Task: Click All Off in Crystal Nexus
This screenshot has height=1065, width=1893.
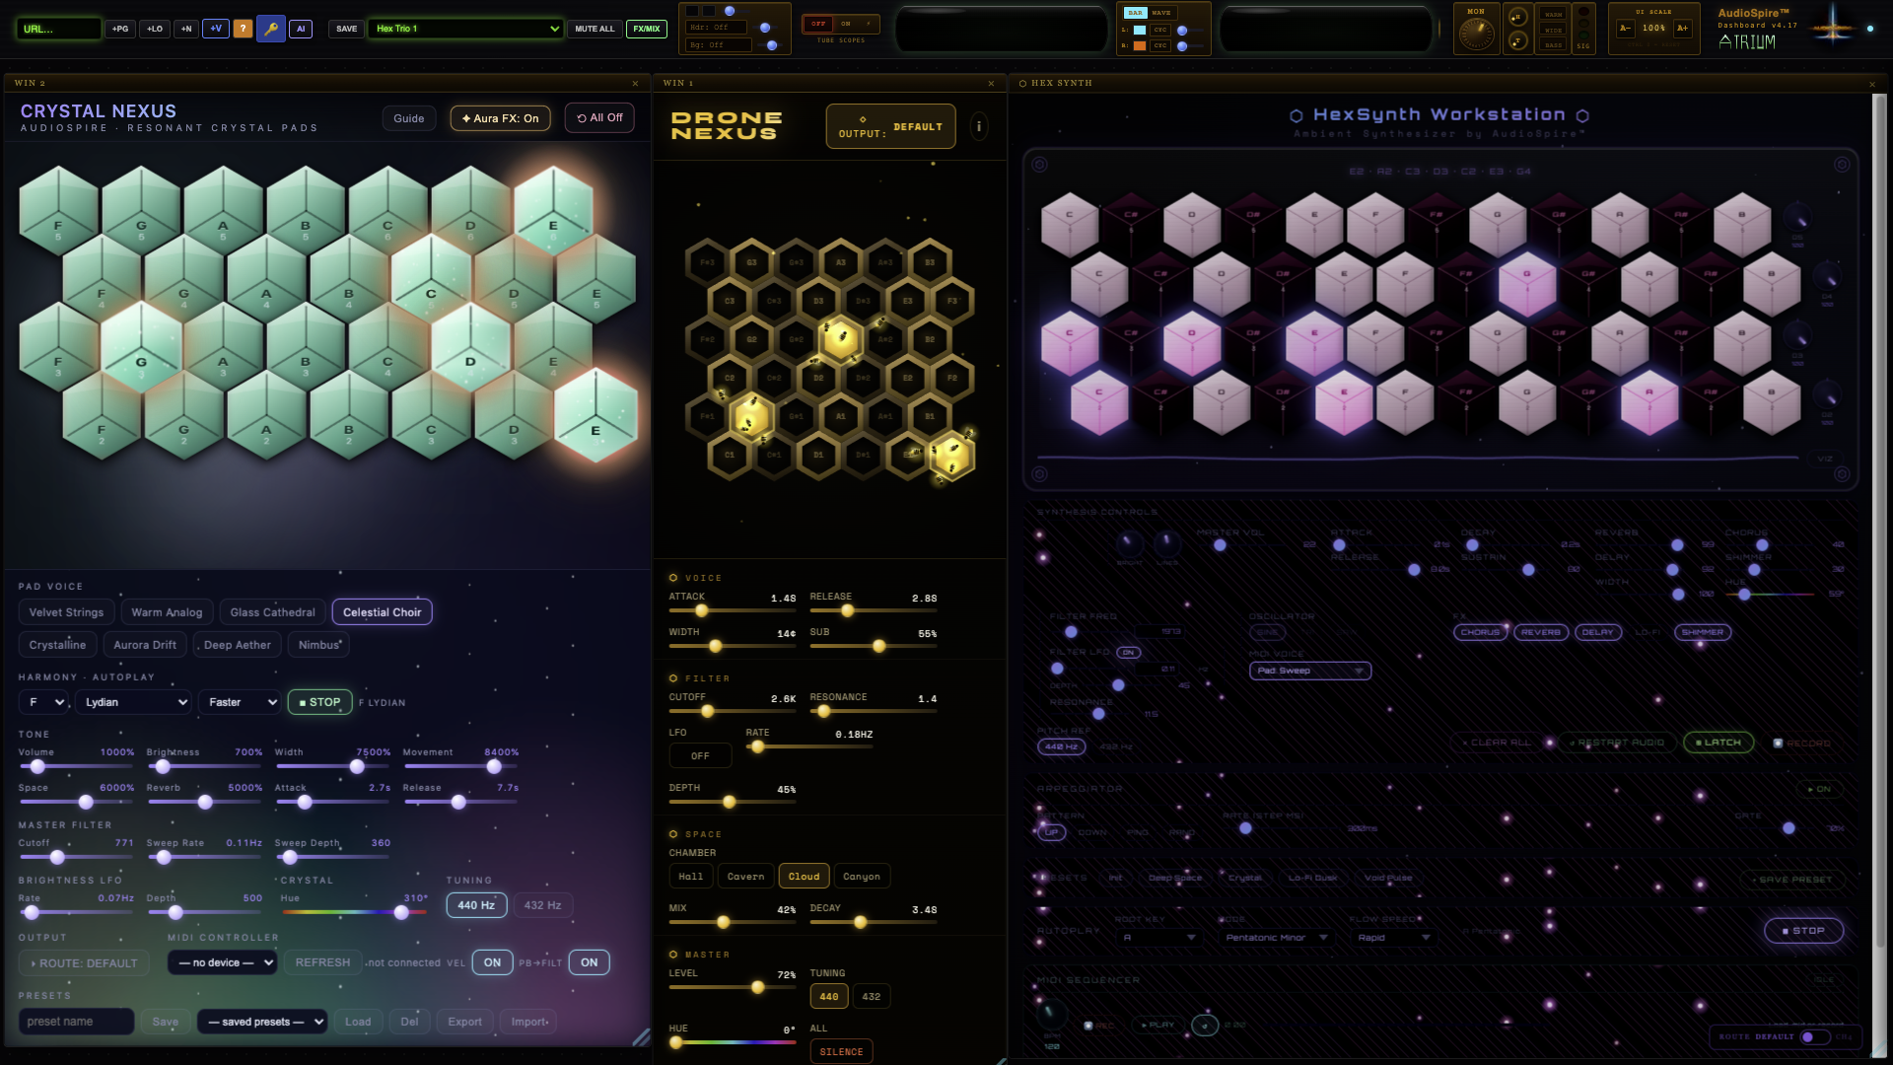Action: (x=599, y=118)
